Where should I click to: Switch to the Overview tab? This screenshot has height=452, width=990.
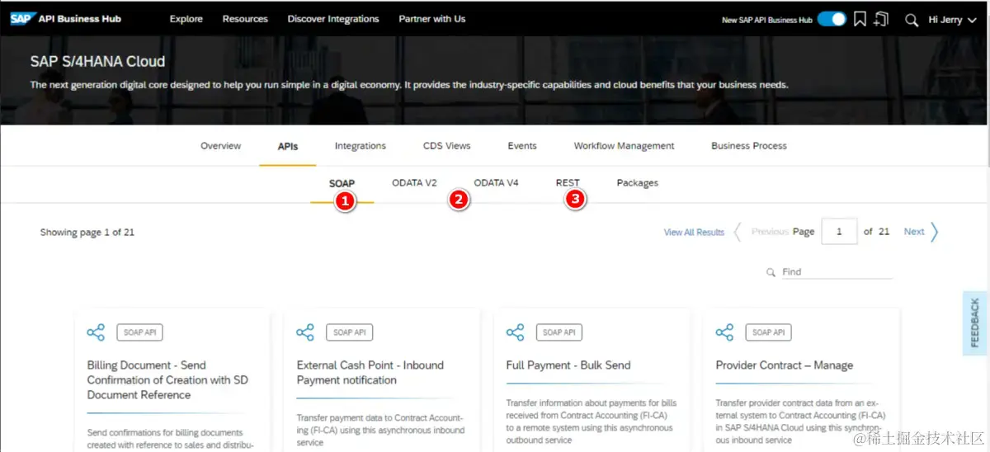coord(221,146)
